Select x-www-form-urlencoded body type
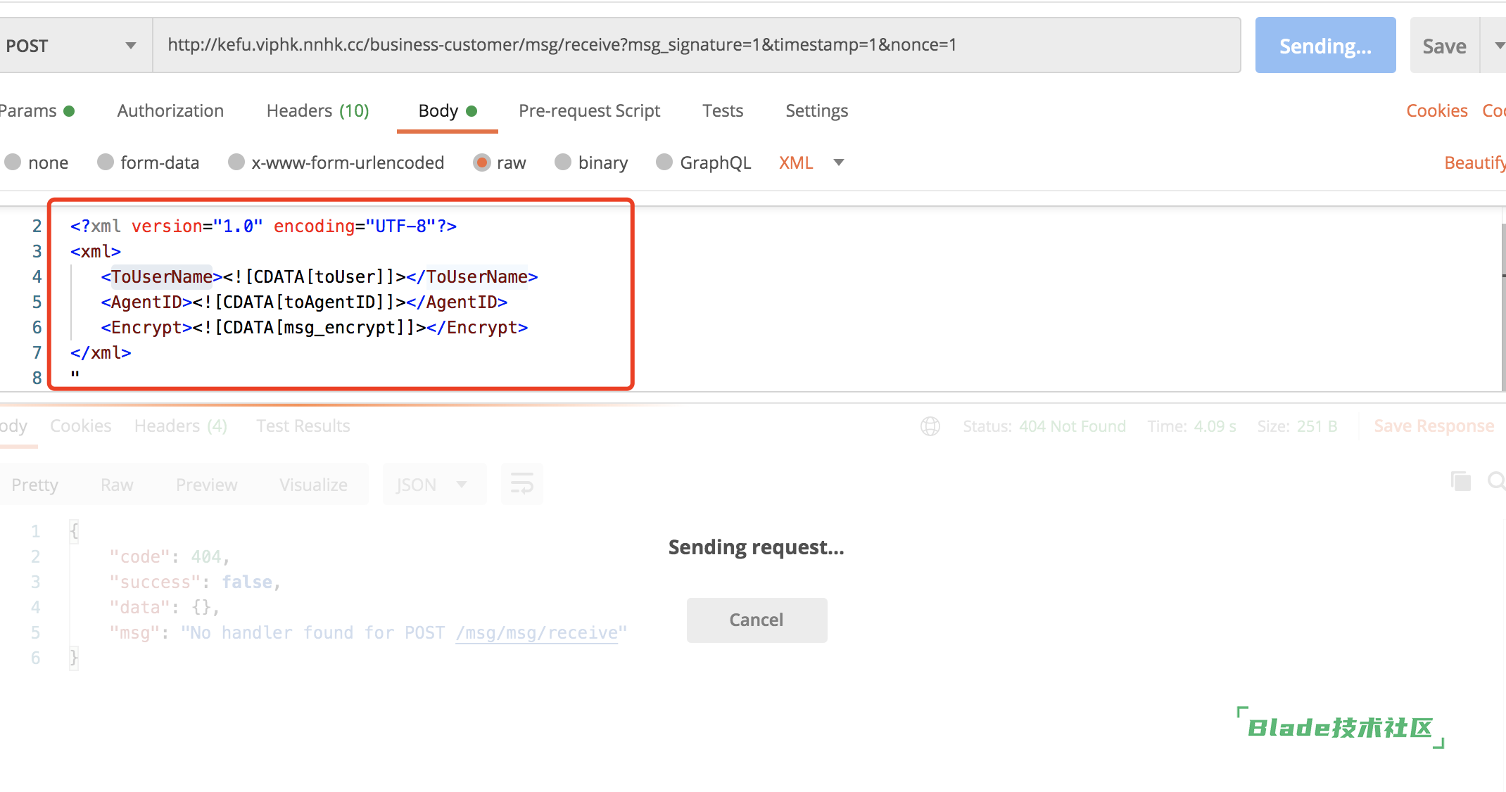Screen dimensions: 1506x792 (336, 162)
